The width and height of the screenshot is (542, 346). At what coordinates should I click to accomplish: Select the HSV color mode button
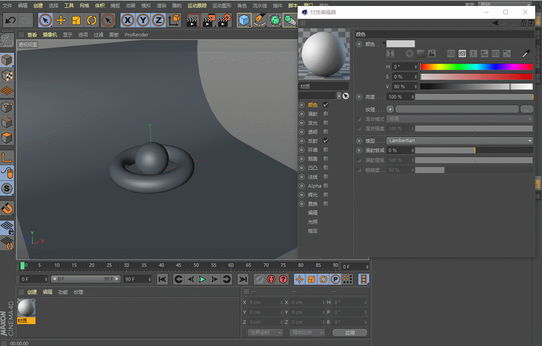tap(462, 54)
